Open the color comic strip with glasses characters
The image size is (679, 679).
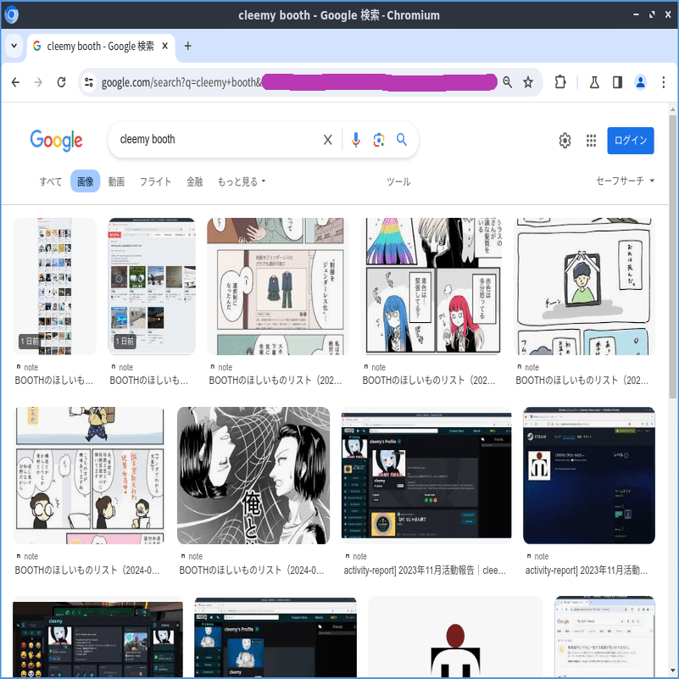(89, 475)
